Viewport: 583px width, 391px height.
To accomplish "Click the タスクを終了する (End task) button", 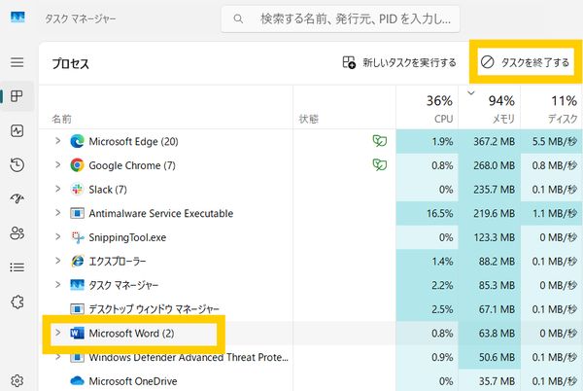I will [x=526, y=62].
